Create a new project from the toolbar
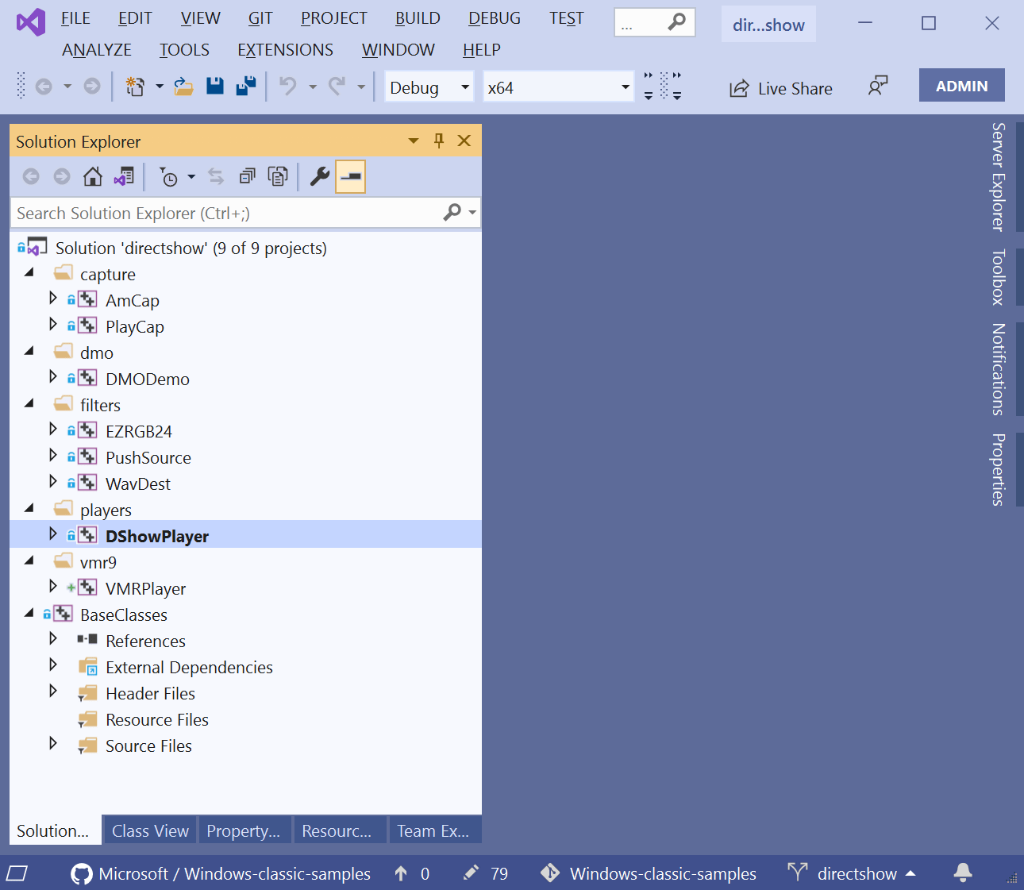Viewport: 1024px width, 890px height. click(x=134, y=86)
